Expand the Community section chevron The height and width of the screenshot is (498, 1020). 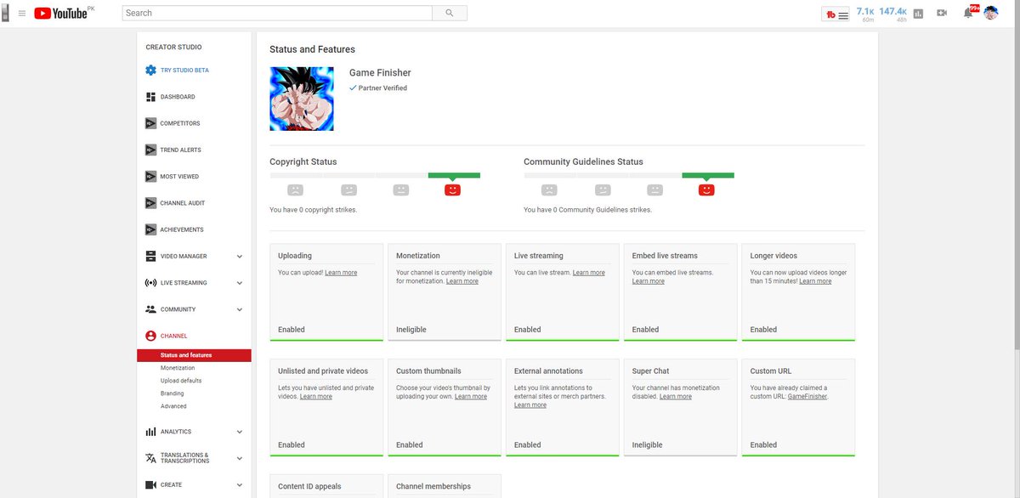click(240, 309)
